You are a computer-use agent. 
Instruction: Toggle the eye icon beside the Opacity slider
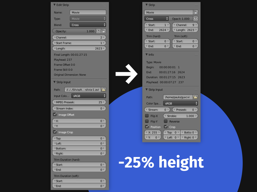(x=98, y=31)
